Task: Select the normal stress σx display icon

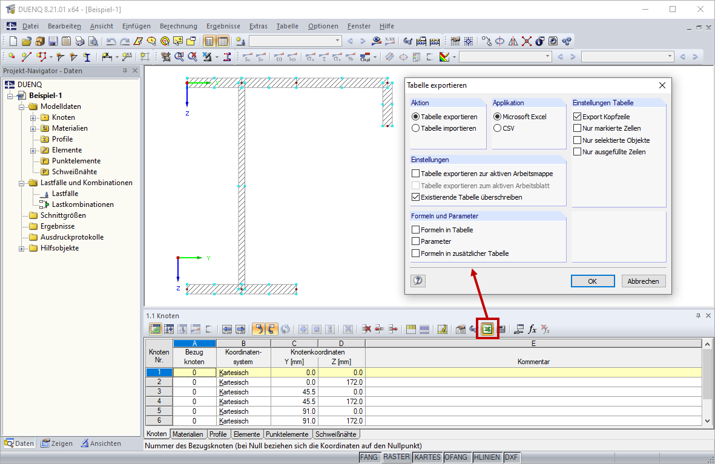Action: [310, 56]
